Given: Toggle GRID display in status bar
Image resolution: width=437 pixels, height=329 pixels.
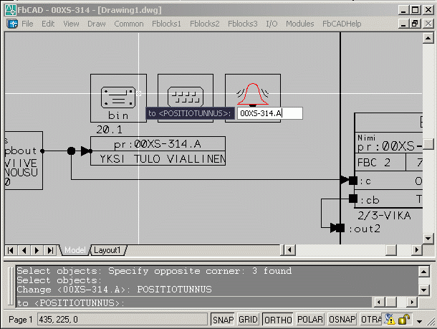Looking at the screenshot, I should pos(248,320).
